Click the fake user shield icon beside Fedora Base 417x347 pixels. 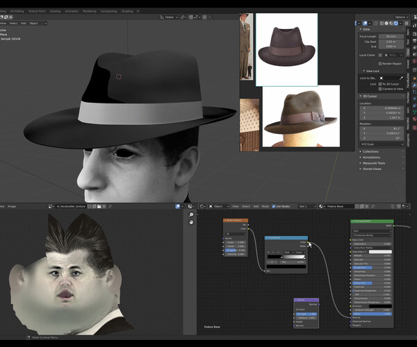pos(357,206)
